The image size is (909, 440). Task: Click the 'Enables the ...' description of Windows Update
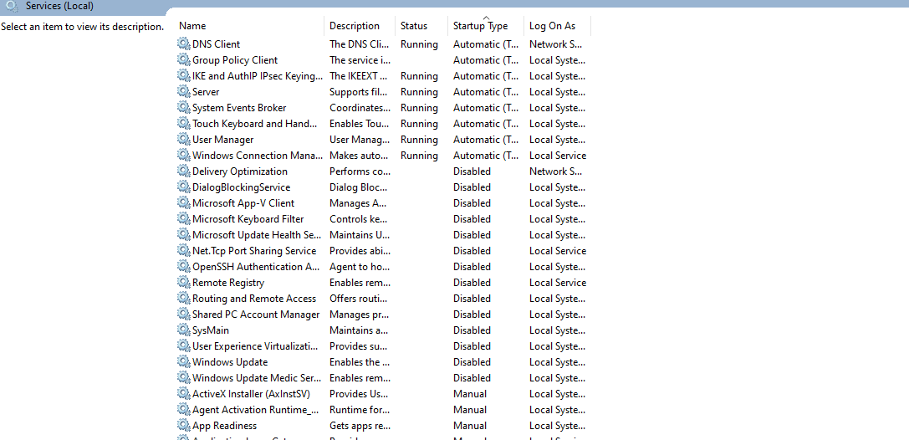(x=360, y=361)
